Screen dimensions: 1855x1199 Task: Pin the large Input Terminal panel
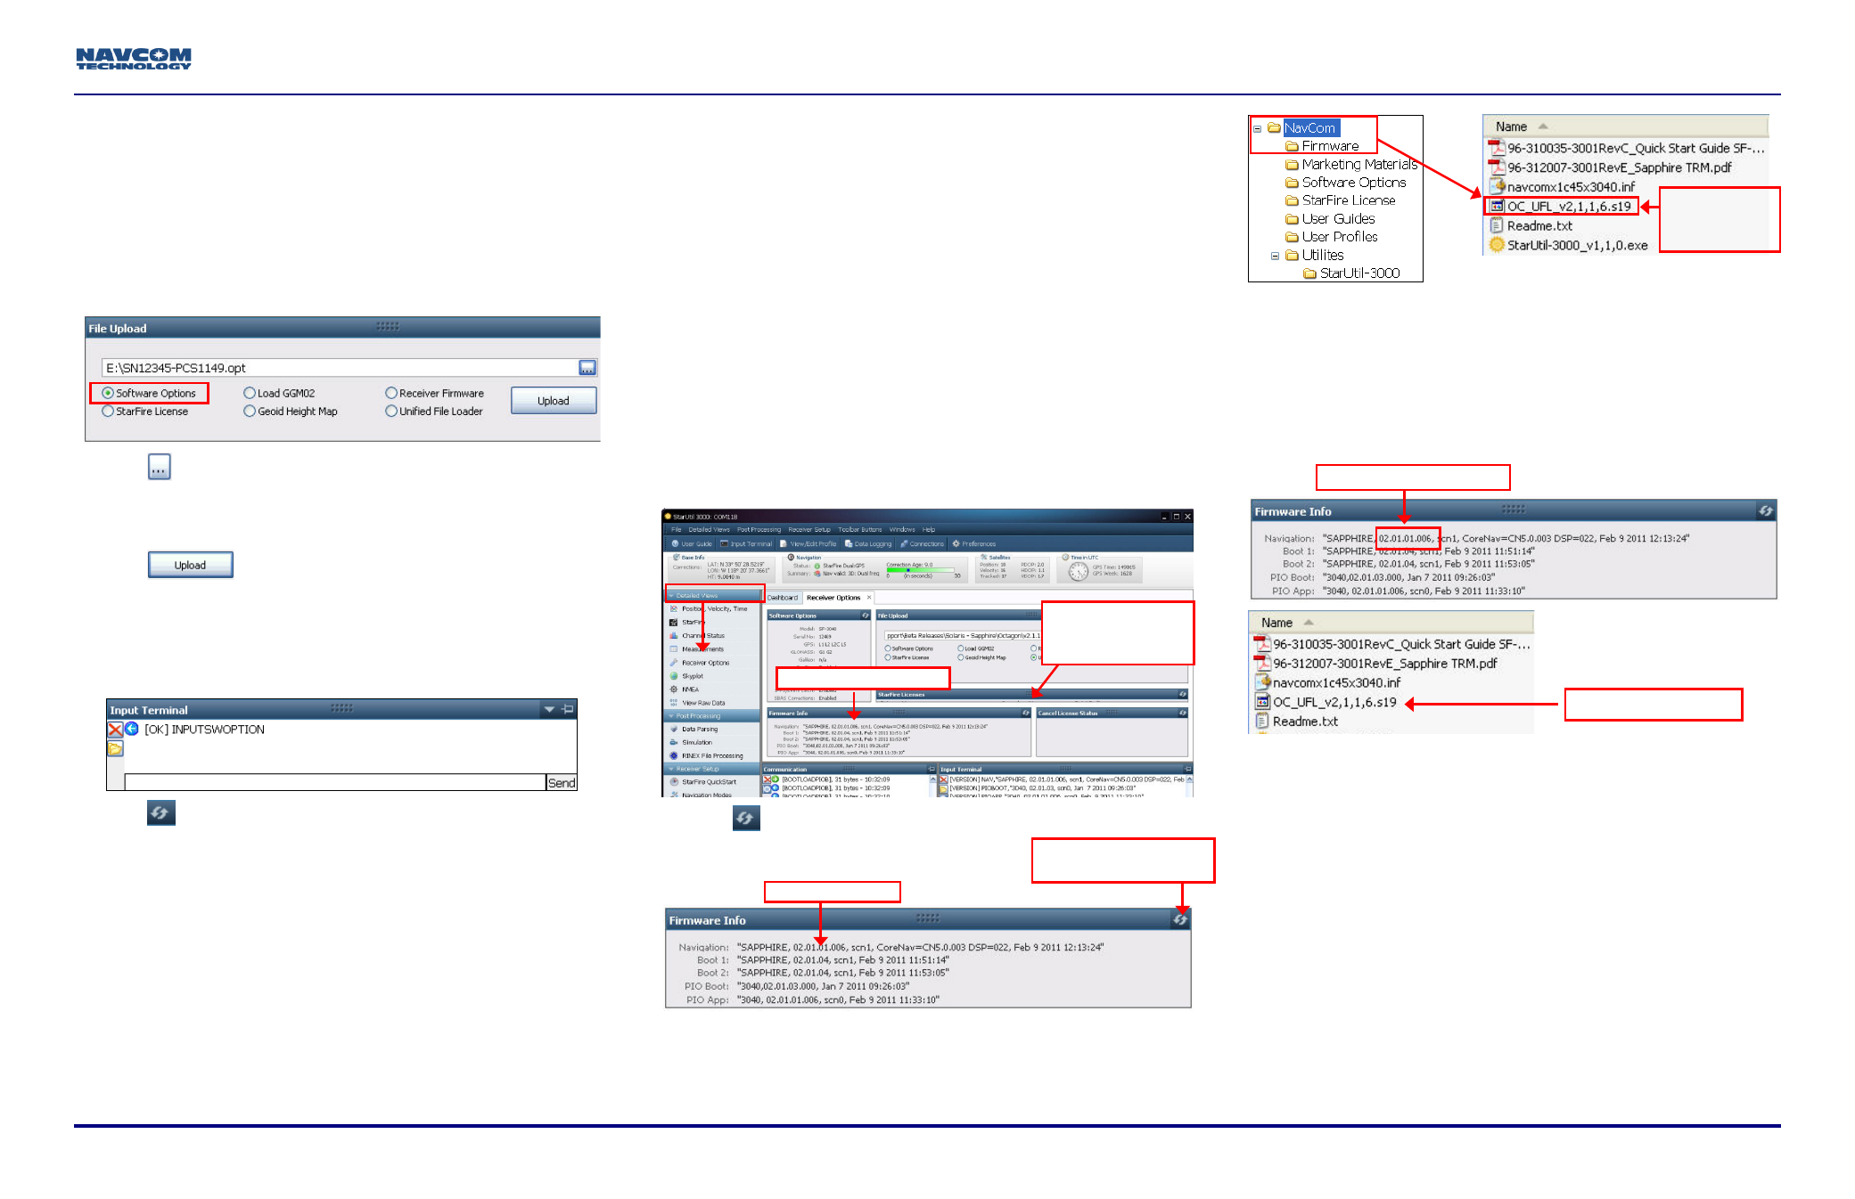[568, 710]
